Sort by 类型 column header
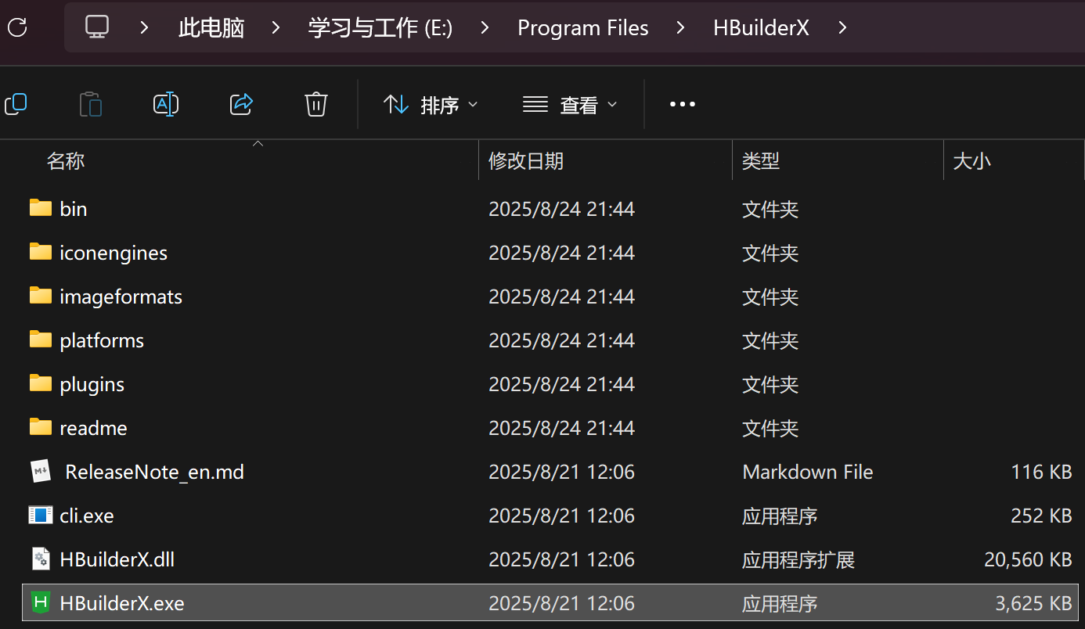Viewport: 1085px width, 629px height. point(761,161)
